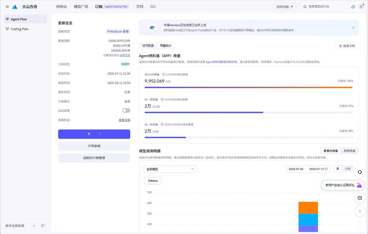This screenshot has height=234, width=368.
Task: Expand the floating side panel arrow
Action: 360,211
